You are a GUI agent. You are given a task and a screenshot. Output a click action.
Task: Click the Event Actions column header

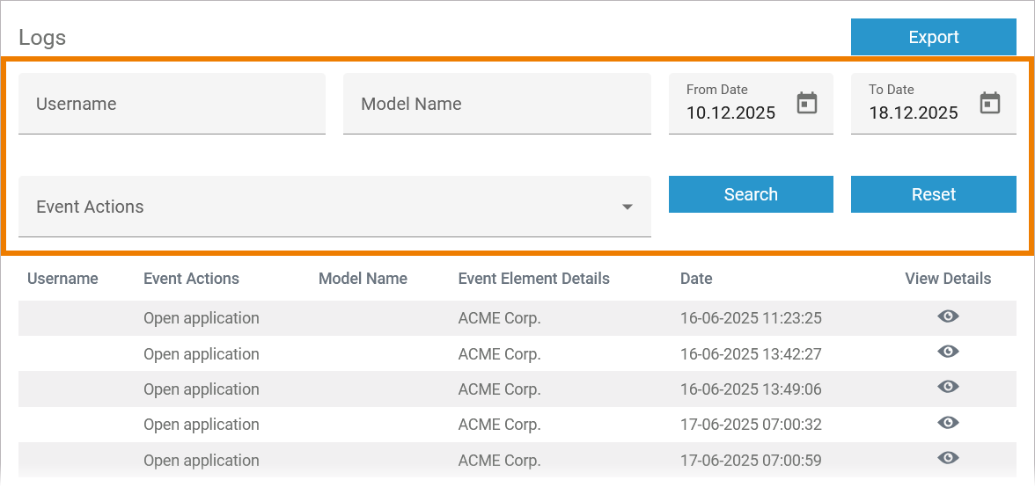pos(191,279)
